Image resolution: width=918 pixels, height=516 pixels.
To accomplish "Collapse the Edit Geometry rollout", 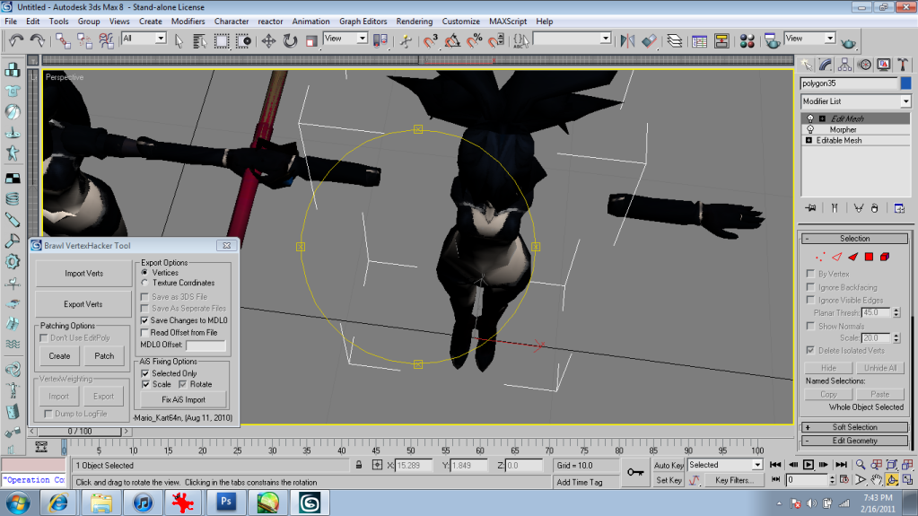I will point(855,441).
